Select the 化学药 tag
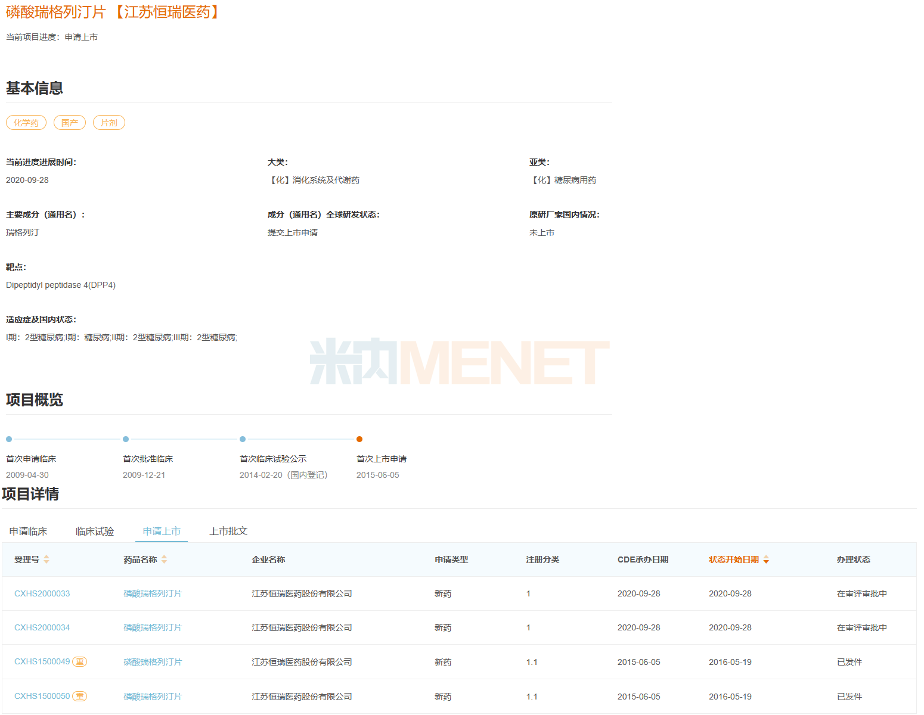 pyautogui.click(x=26, y=123)
